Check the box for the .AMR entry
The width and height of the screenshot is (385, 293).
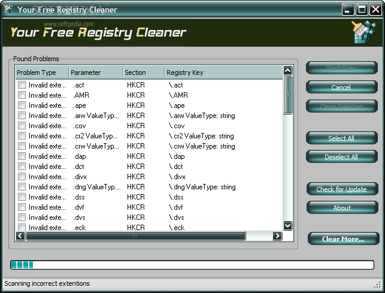pos(22,95)
